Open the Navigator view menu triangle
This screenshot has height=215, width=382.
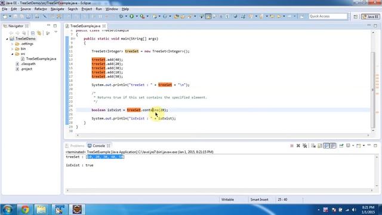[x=56, y=32]
